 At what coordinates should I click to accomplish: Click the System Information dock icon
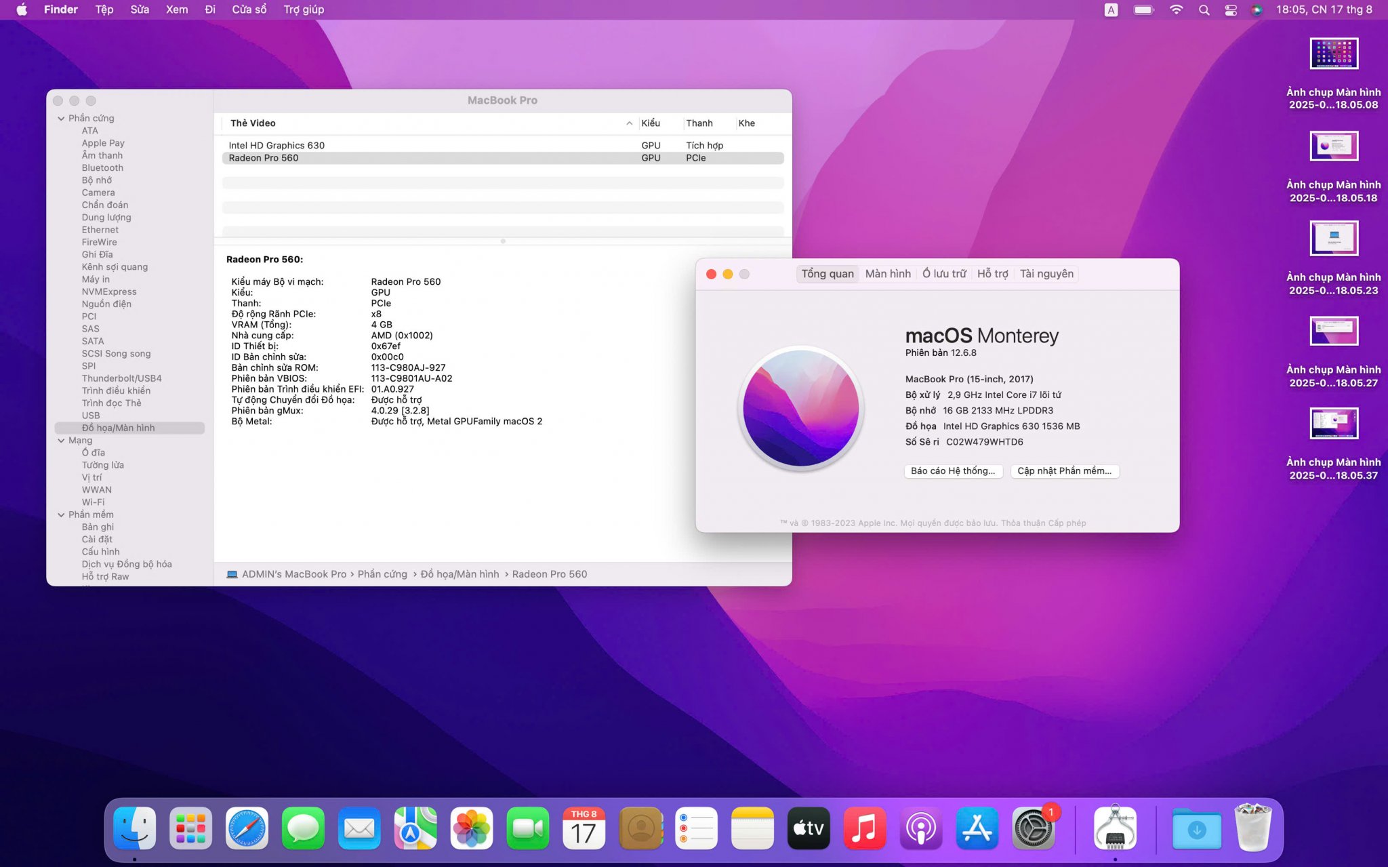[x=1115, y=828]
